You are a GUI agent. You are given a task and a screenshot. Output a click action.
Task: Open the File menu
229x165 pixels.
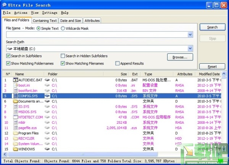7,13
